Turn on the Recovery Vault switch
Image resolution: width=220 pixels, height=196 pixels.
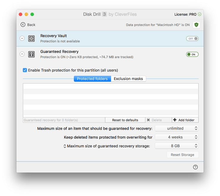[x=192, y=39]
